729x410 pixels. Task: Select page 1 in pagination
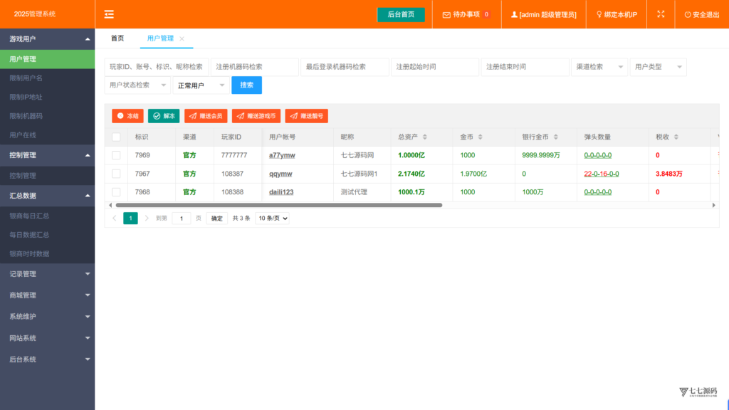point(130,218)
